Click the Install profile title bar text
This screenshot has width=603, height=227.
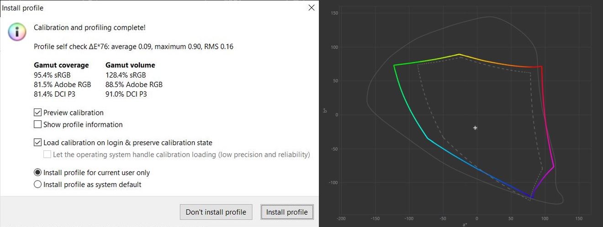pyautogui.click(x=23, y=8)
